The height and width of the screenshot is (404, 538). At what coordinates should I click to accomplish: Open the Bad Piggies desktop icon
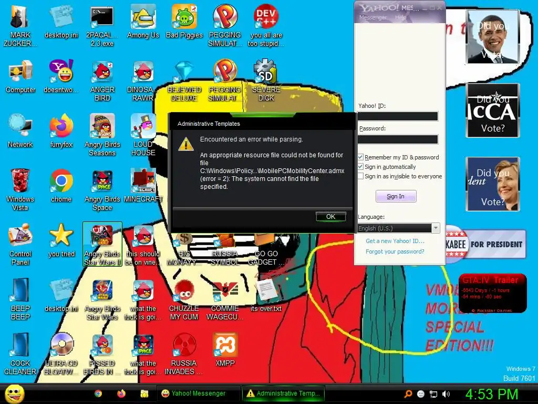184,21
